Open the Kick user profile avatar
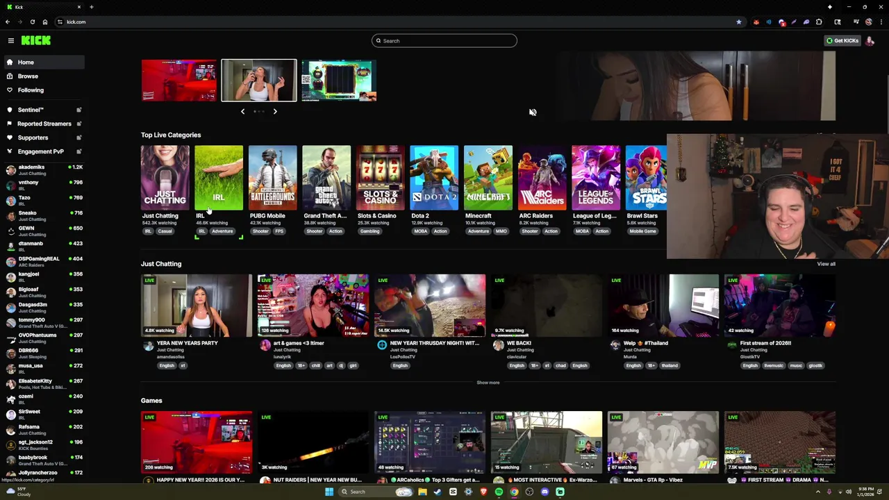The height and width of the screenshot is (500, 889). pyautogui.click(x=870, y=40)
